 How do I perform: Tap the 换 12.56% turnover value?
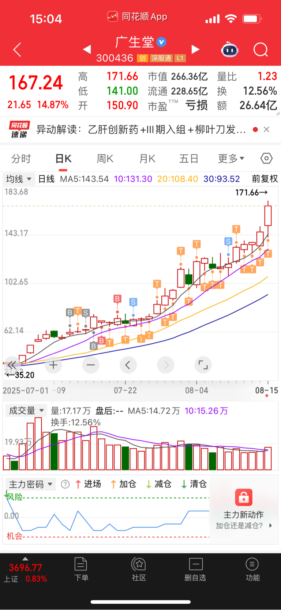tap(260, 91)
